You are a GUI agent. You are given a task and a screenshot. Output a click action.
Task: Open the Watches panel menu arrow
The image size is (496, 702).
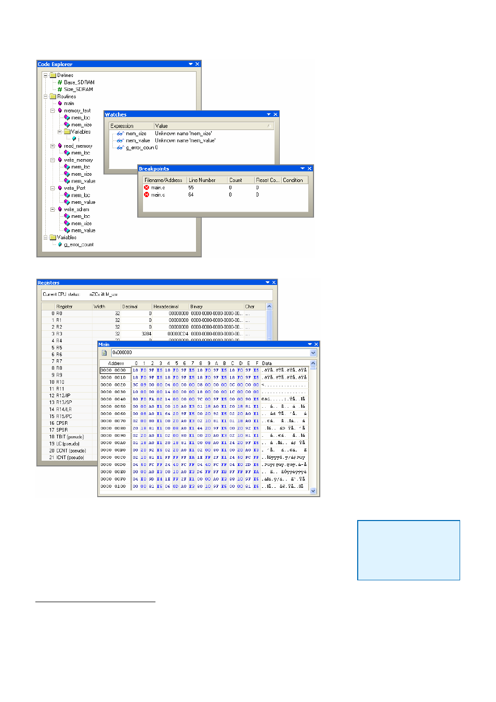pyautogui.click(x=269, y=114)
